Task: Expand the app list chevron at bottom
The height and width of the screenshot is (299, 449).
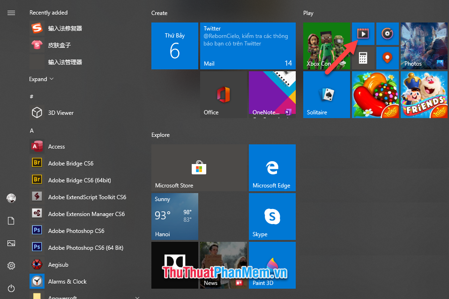Action: click(136, 297)
